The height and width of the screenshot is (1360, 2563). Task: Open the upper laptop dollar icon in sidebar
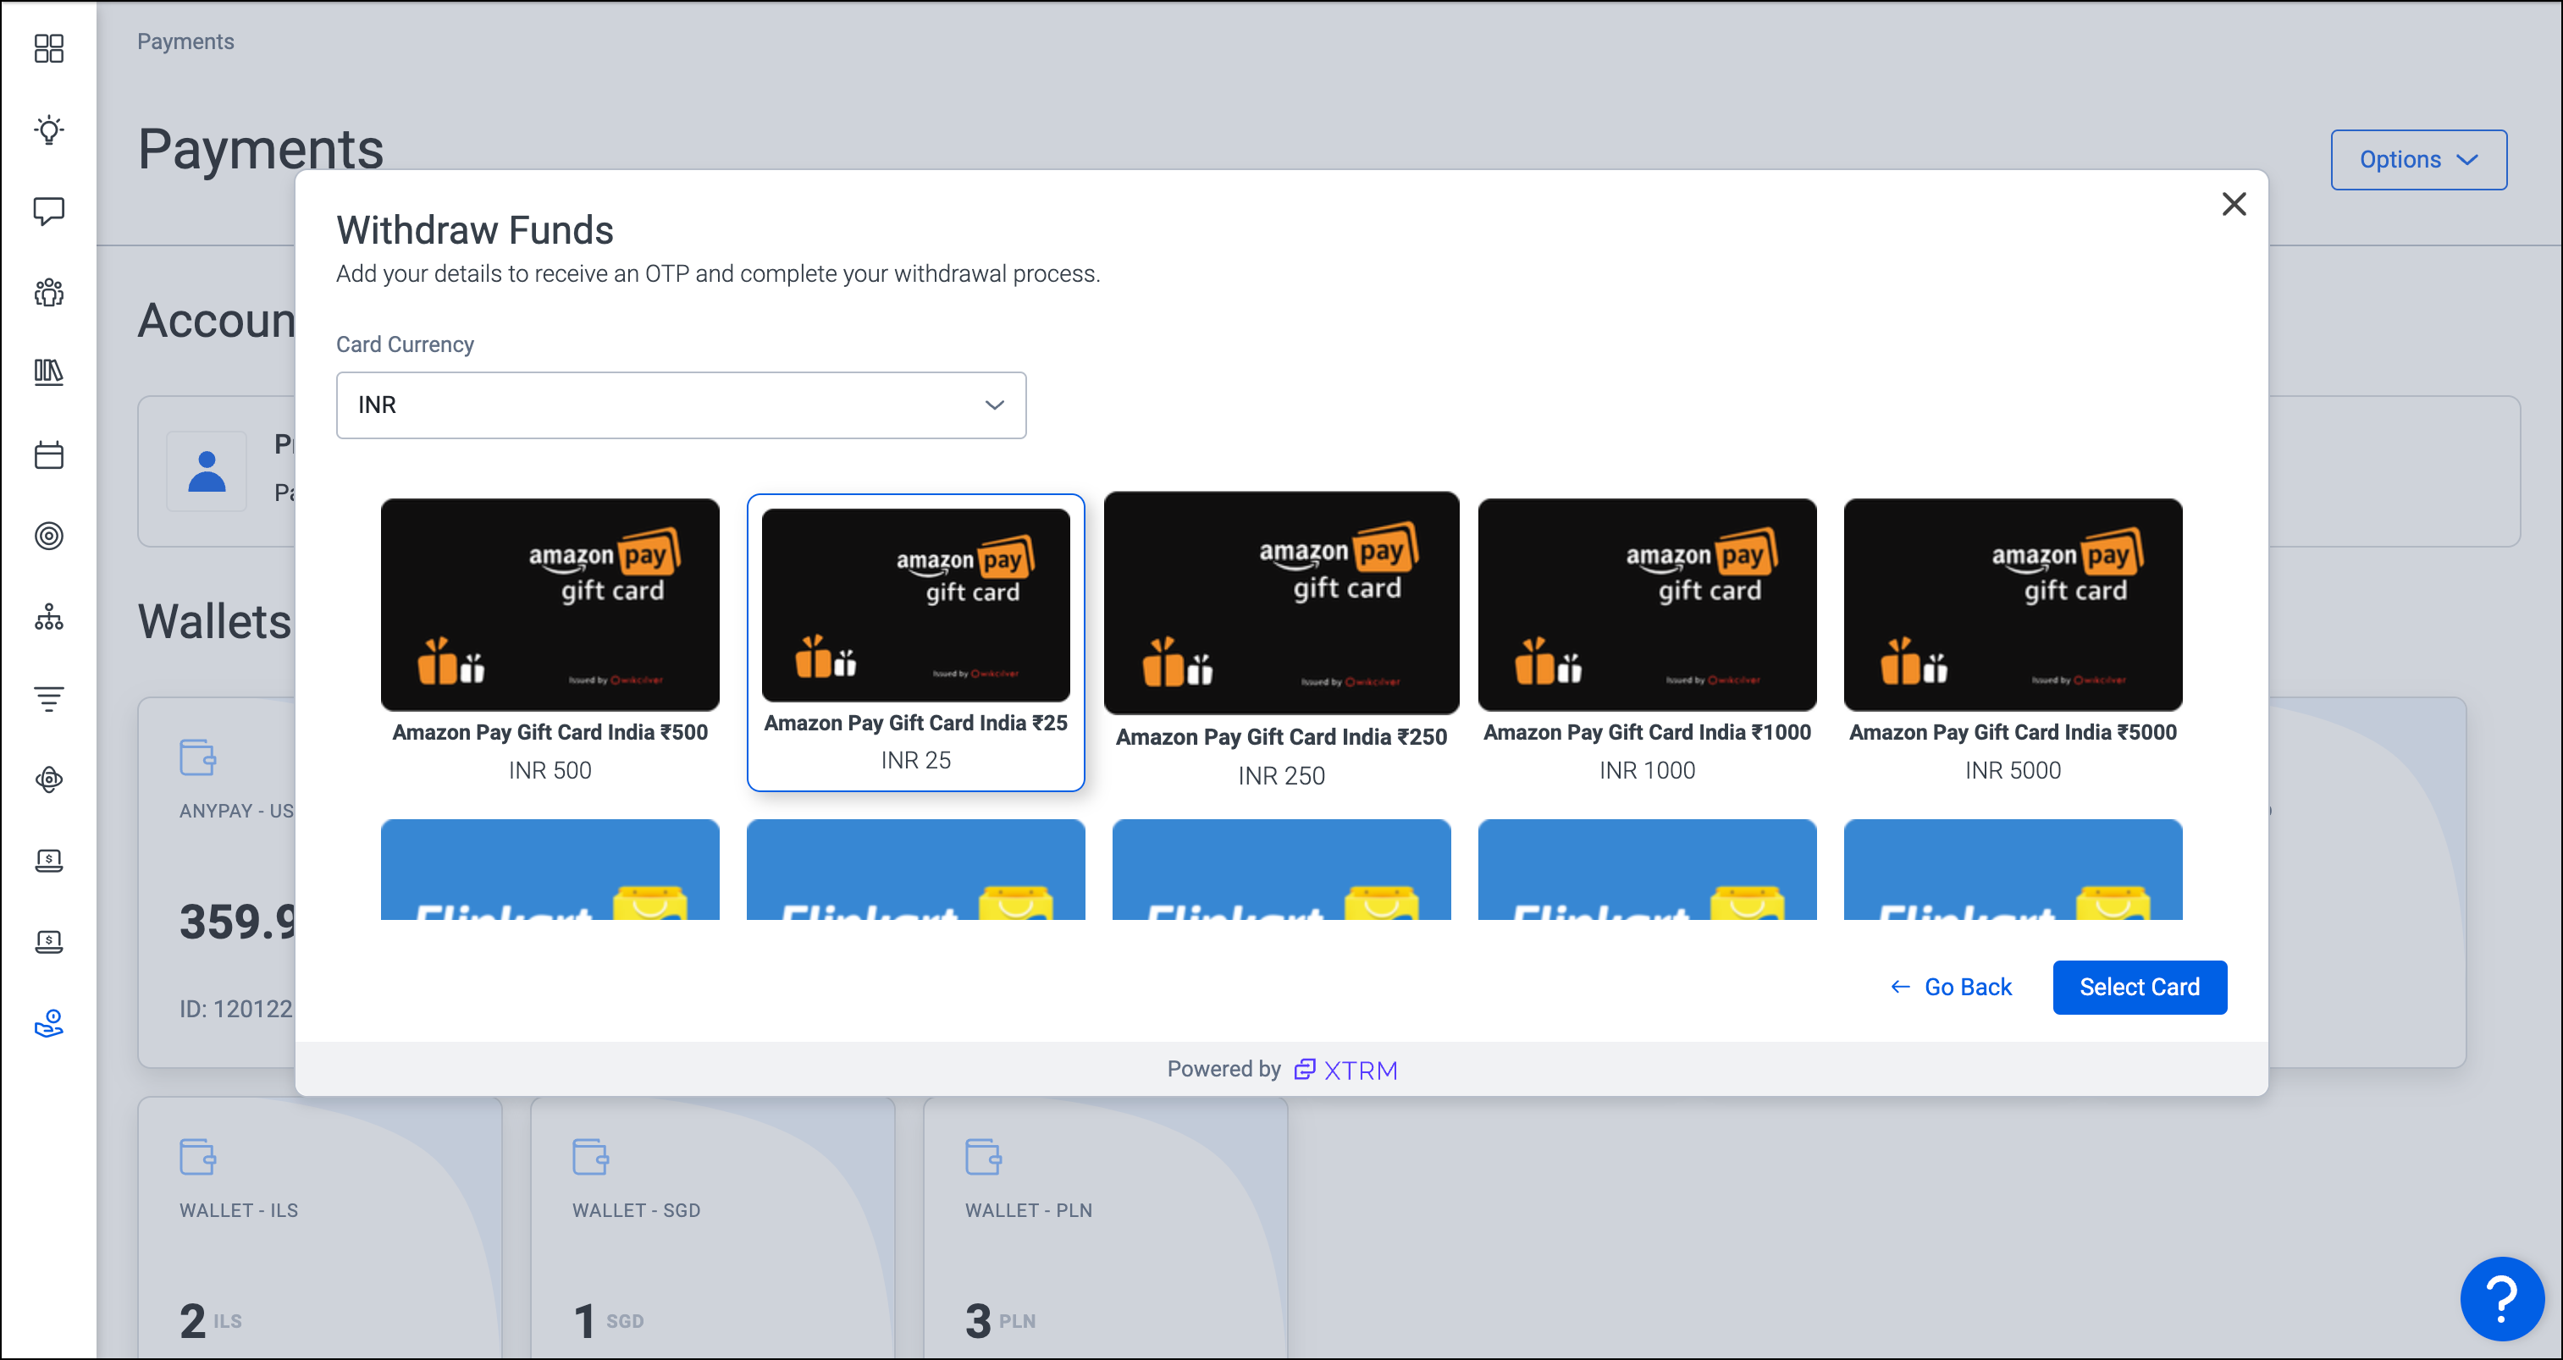click(x=49, y=861)
